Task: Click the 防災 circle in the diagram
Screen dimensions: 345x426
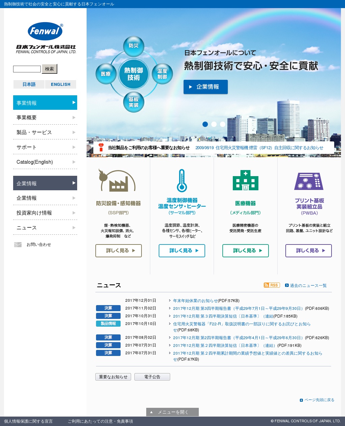Action: pos(134,46)
